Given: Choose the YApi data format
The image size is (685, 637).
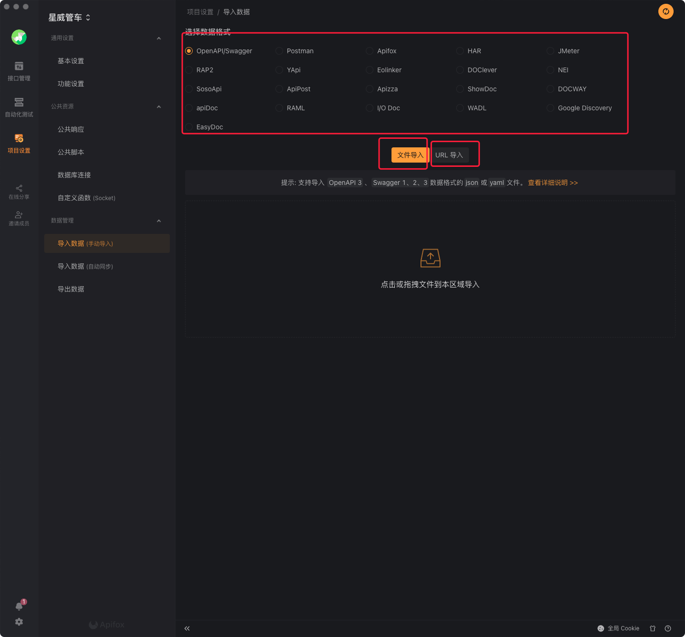Looking at the screenshot, I should coord(279,70).
